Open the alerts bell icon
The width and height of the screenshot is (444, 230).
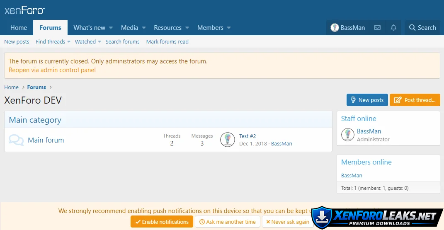click(393, 28)
